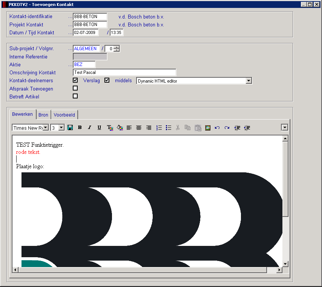This screenshot has height=287, width=322.
Task: Click the Paste clipboard icon
Action: [198, 128]
